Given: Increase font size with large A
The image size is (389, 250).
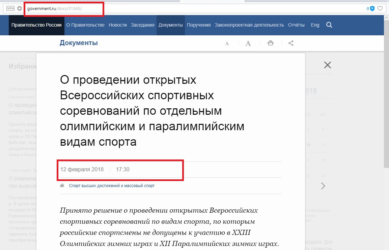Looking at the screenshot, I should (x=248, y=43).
